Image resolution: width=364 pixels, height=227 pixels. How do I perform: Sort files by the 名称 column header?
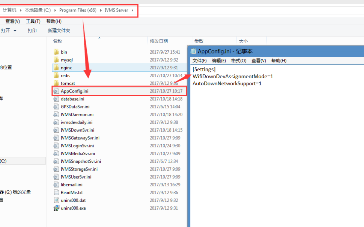coord(57,41)
